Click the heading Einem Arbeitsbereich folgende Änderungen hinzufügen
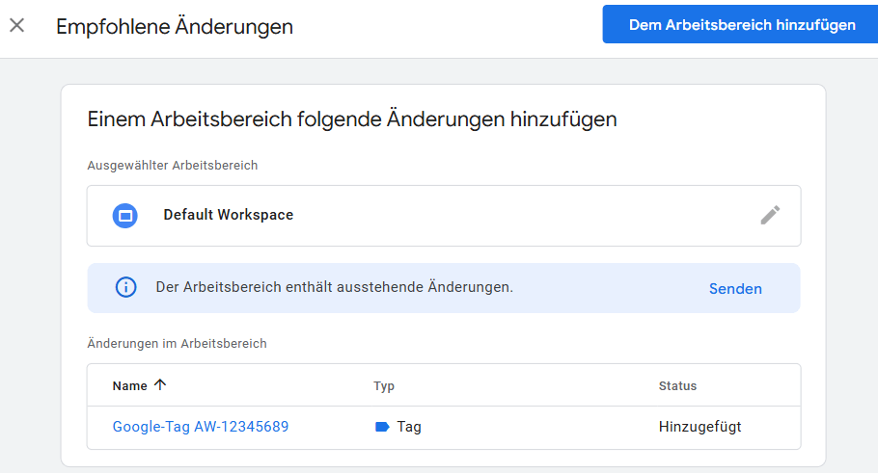 pyautogui.click(x=352, y=119)
